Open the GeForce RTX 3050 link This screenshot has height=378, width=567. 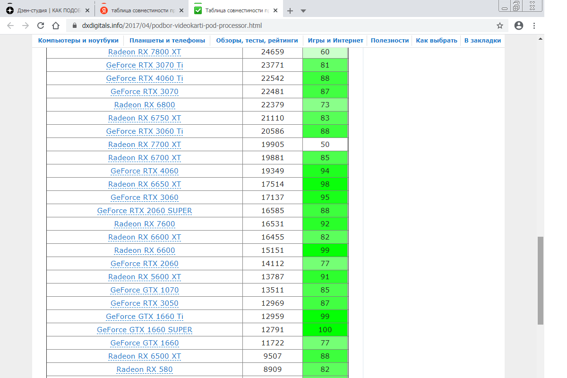(145, 303)
